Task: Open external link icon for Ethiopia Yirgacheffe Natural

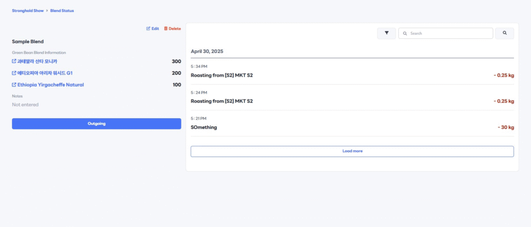Action: [x=14, y=85]
